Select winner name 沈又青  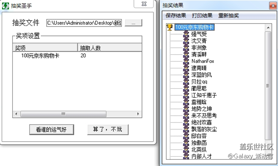(199, 41)
